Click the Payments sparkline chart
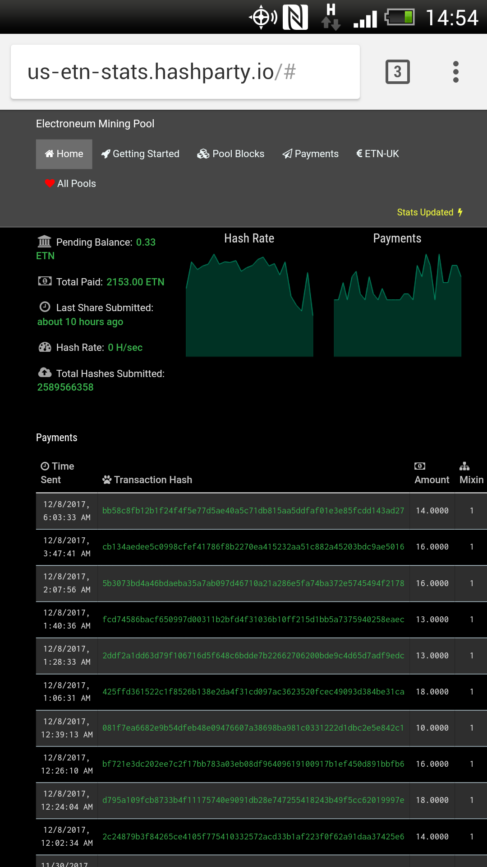Viewport: 487px width, 867px height. click(397, 312)
